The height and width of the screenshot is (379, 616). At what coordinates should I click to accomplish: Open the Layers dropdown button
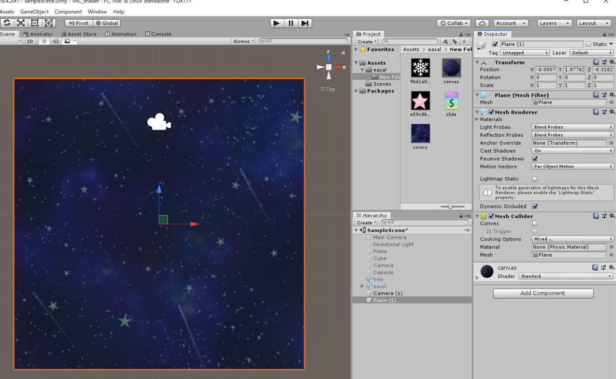554,23
